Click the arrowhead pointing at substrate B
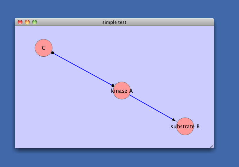 (174, 119)
